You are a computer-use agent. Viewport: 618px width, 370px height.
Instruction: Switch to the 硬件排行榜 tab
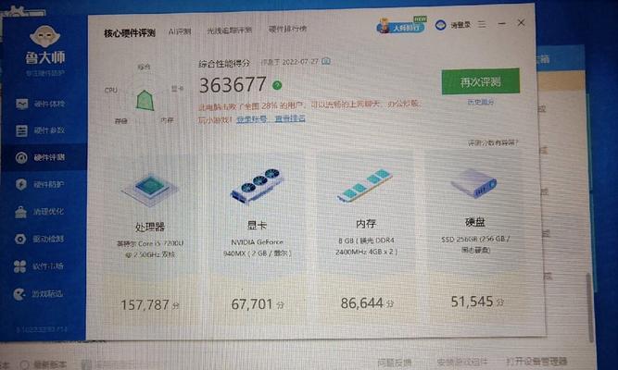pyautogui.click(x=288, y=29)
